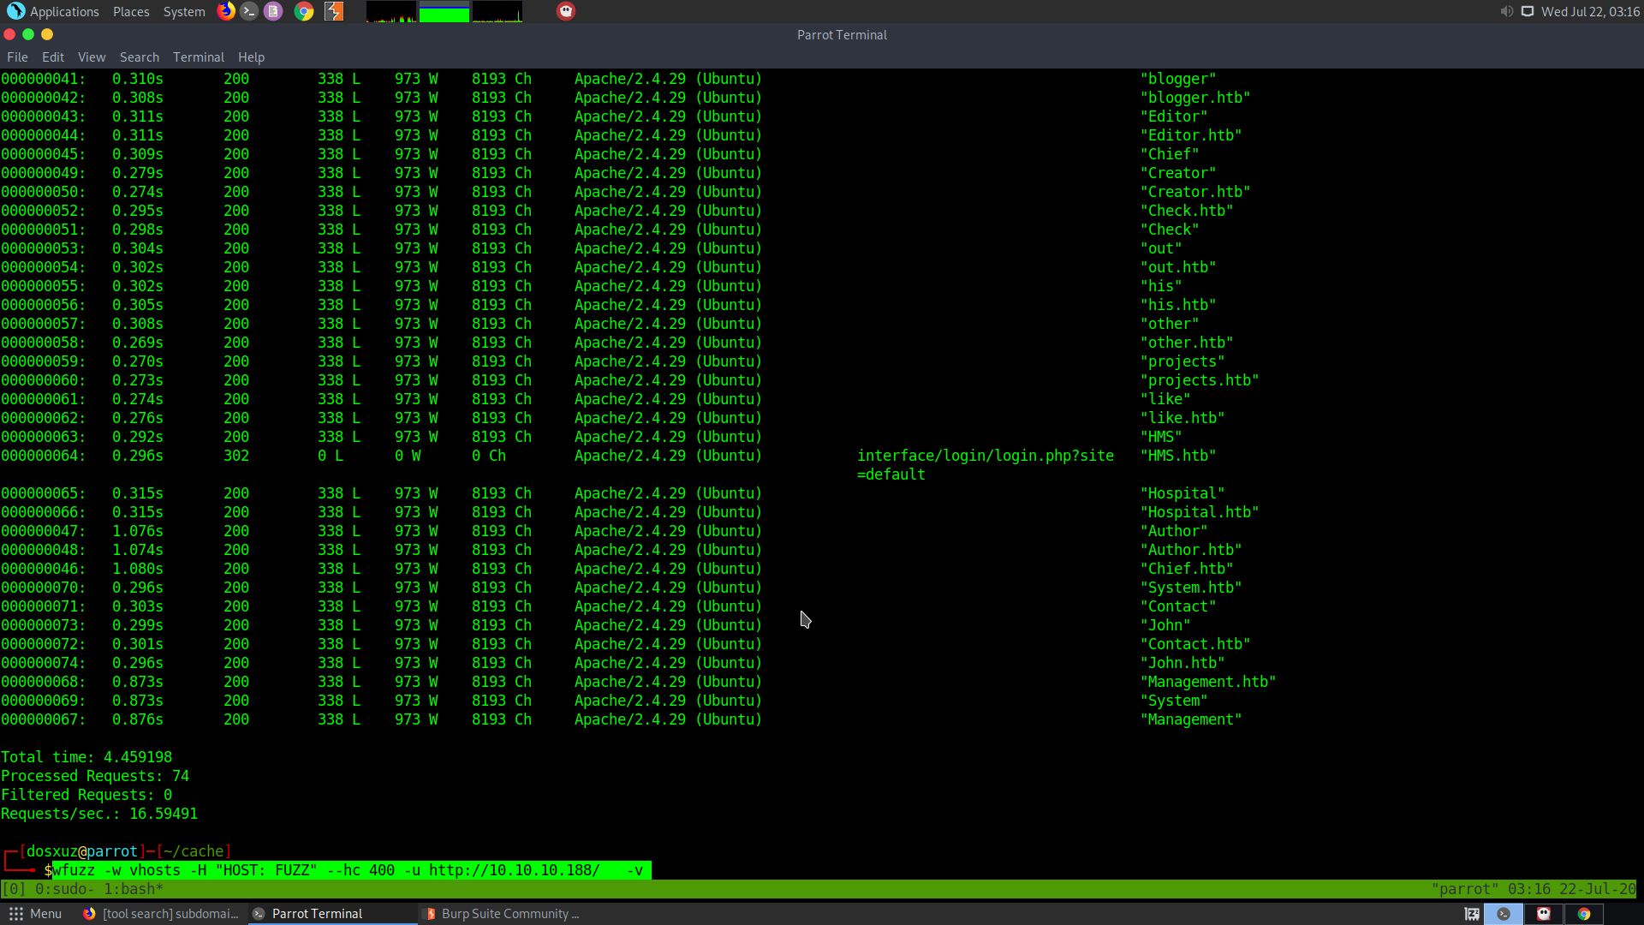This screenshot has width=1644, height=925.
Task: Open Burp Suite launcher icon
Action: [334, 11]
